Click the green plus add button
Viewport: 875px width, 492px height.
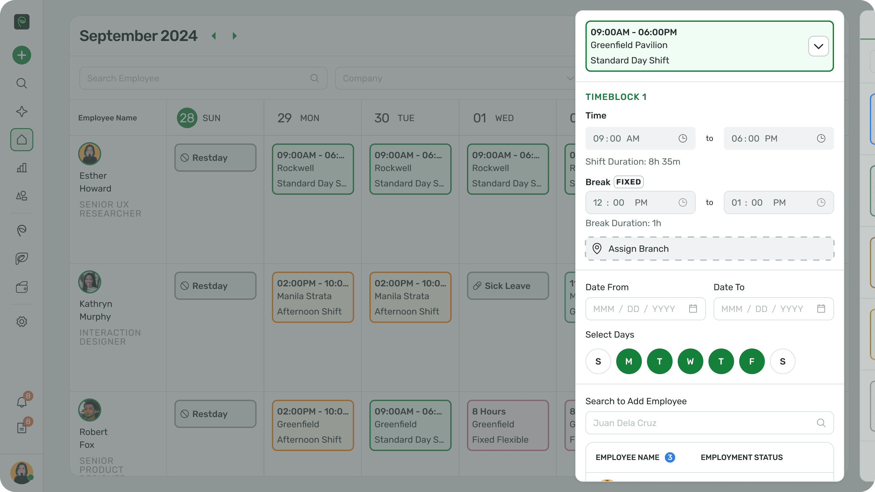click(x=22, y=55)
